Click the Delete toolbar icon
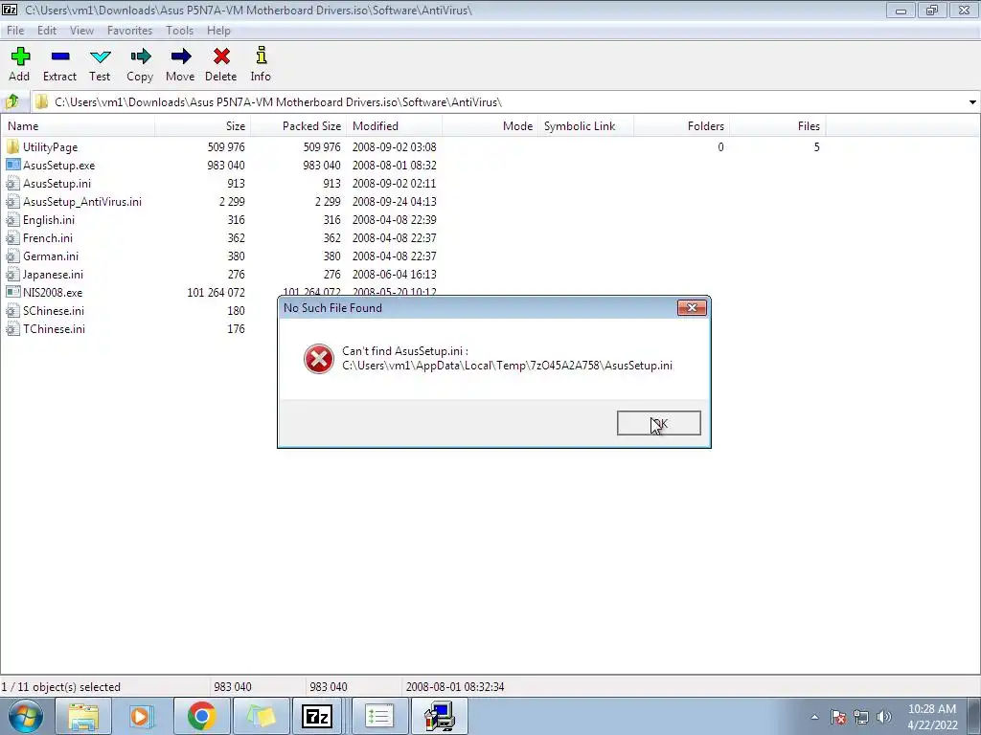 (221, 56)
